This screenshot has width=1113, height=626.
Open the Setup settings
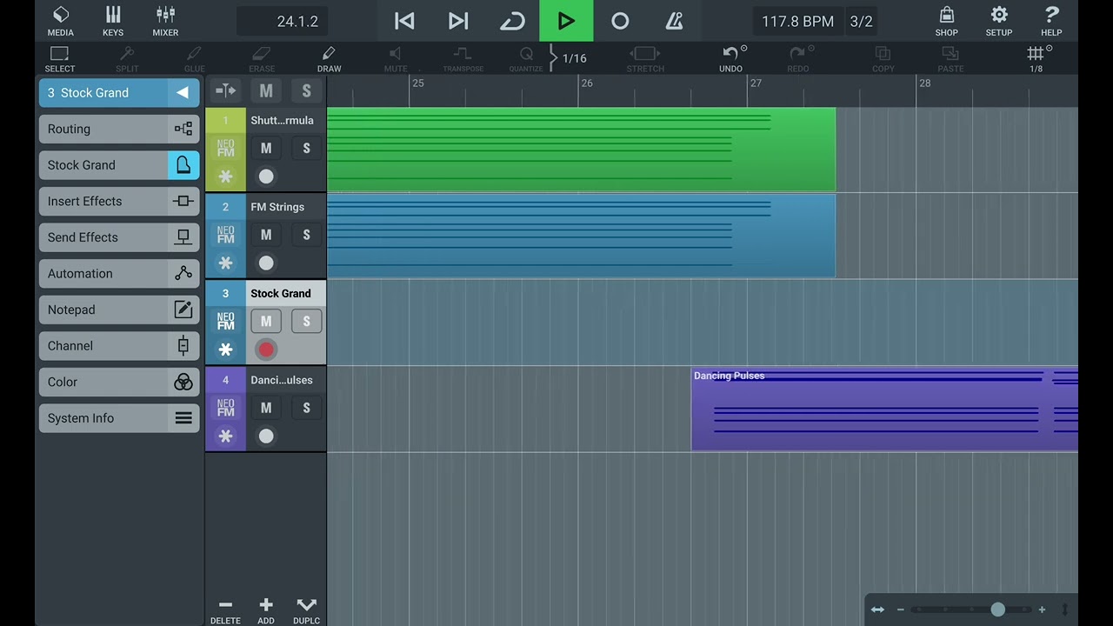[999, 21]
